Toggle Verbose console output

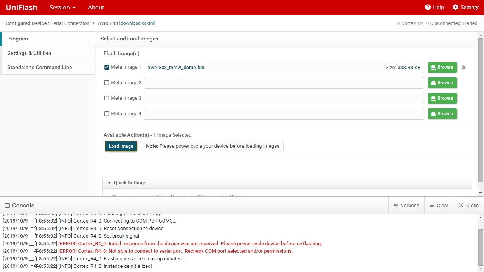(406, 205)
